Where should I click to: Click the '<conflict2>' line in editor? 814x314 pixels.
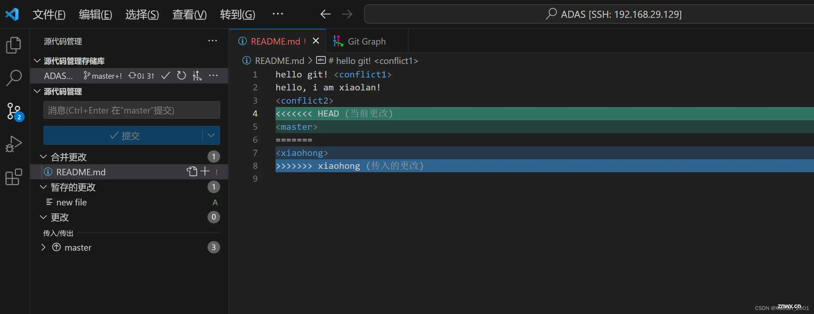(304, 101)
